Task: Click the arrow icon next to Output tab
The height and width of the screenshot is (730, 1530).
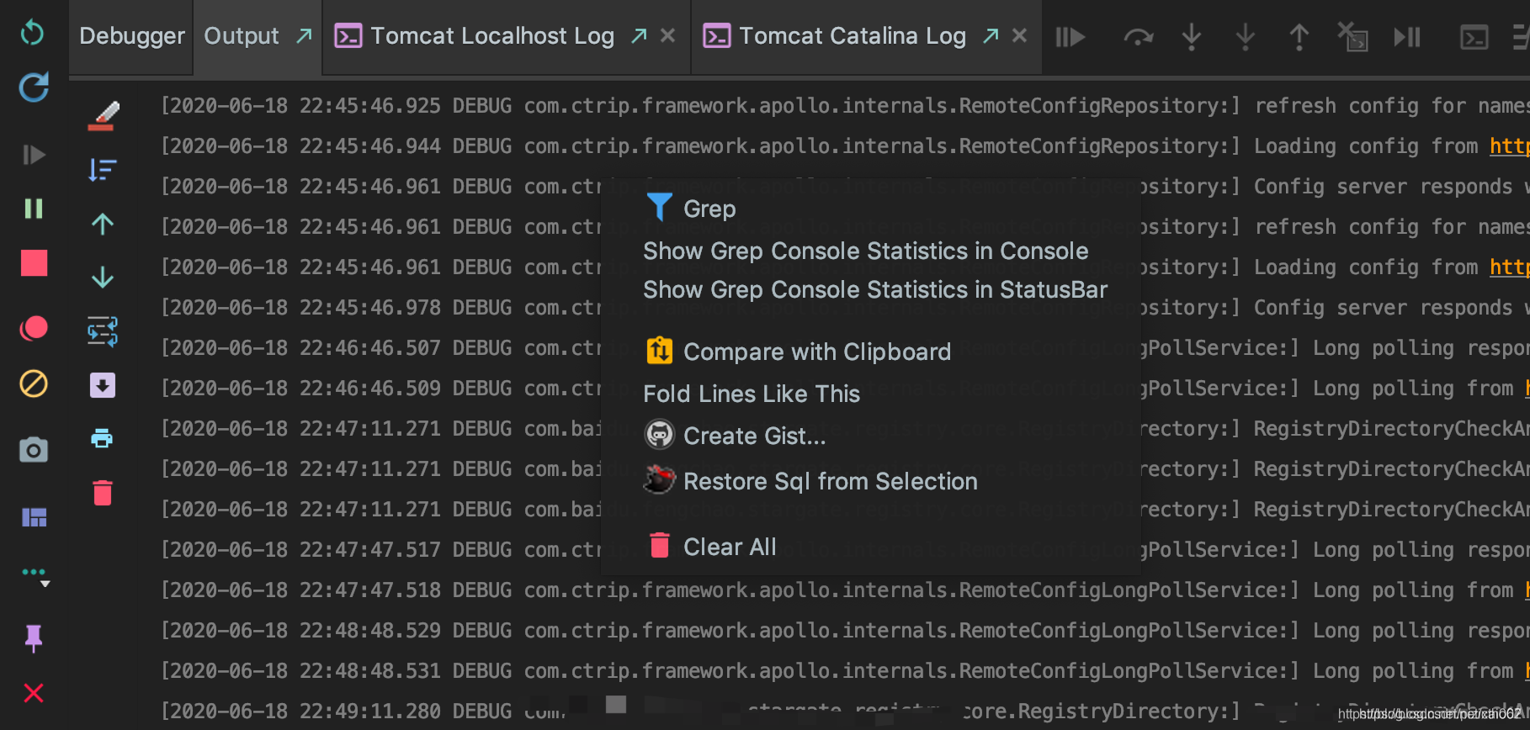Action: [304, 35]
